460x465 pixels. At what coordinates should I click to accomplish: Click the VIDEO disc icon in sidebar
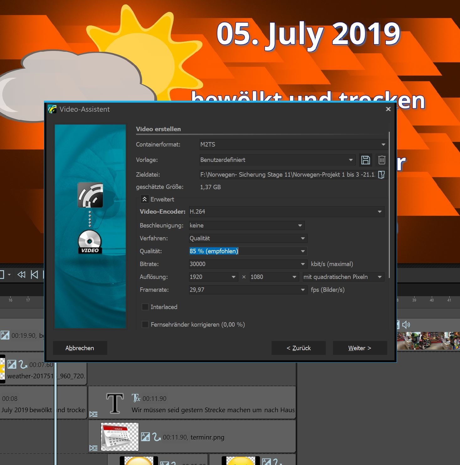coord(90,242)
